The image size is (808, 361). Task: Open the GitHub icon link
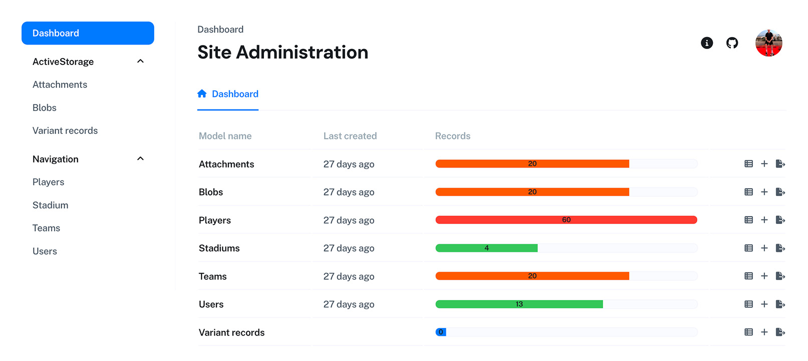tap(732, 43)
